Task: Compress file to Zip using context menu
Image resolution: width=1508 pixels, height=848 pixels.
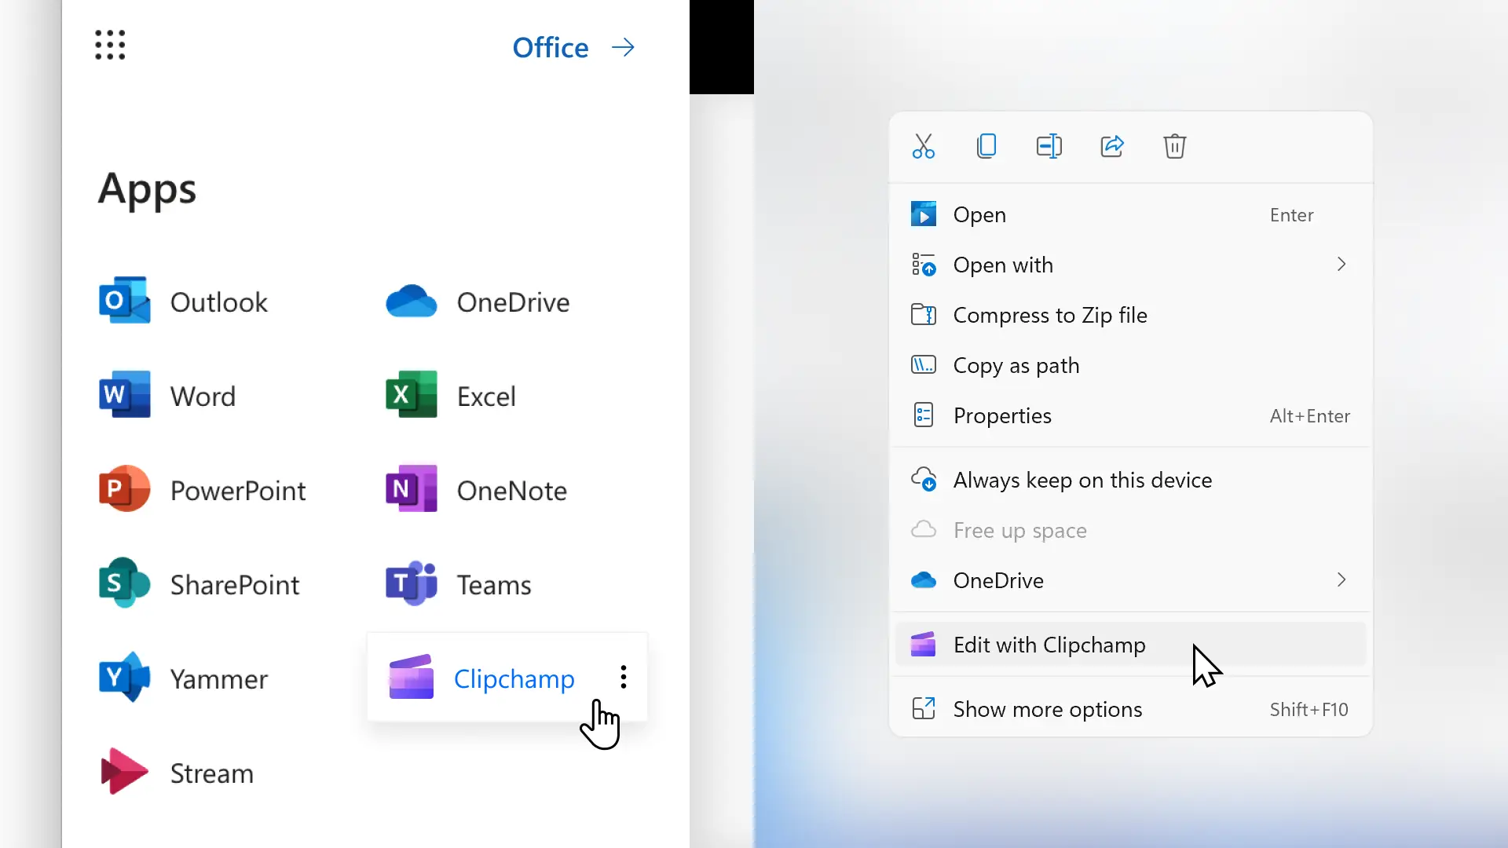Action: pyautogui.click(x=1050, y=314)
